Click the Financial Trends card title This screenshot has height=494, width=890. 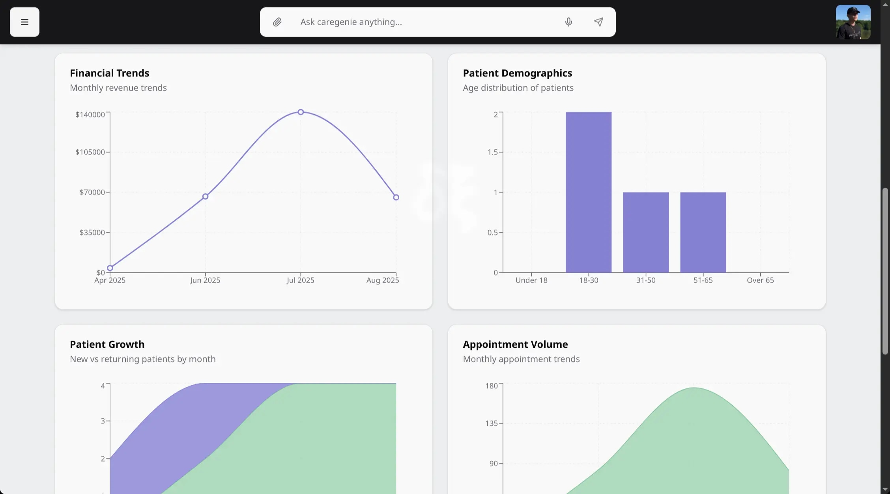point(109,73)
